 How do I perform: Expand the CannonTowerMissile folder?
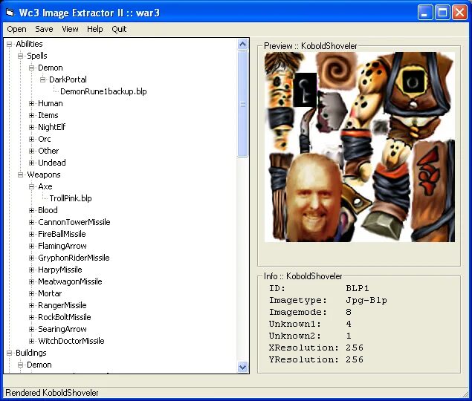point(32,222)
